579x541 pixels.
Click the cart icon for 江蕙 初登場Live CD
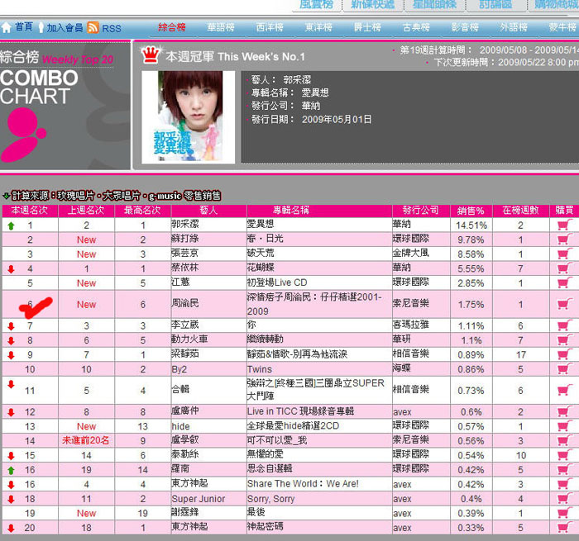click(x=564, y=282)
